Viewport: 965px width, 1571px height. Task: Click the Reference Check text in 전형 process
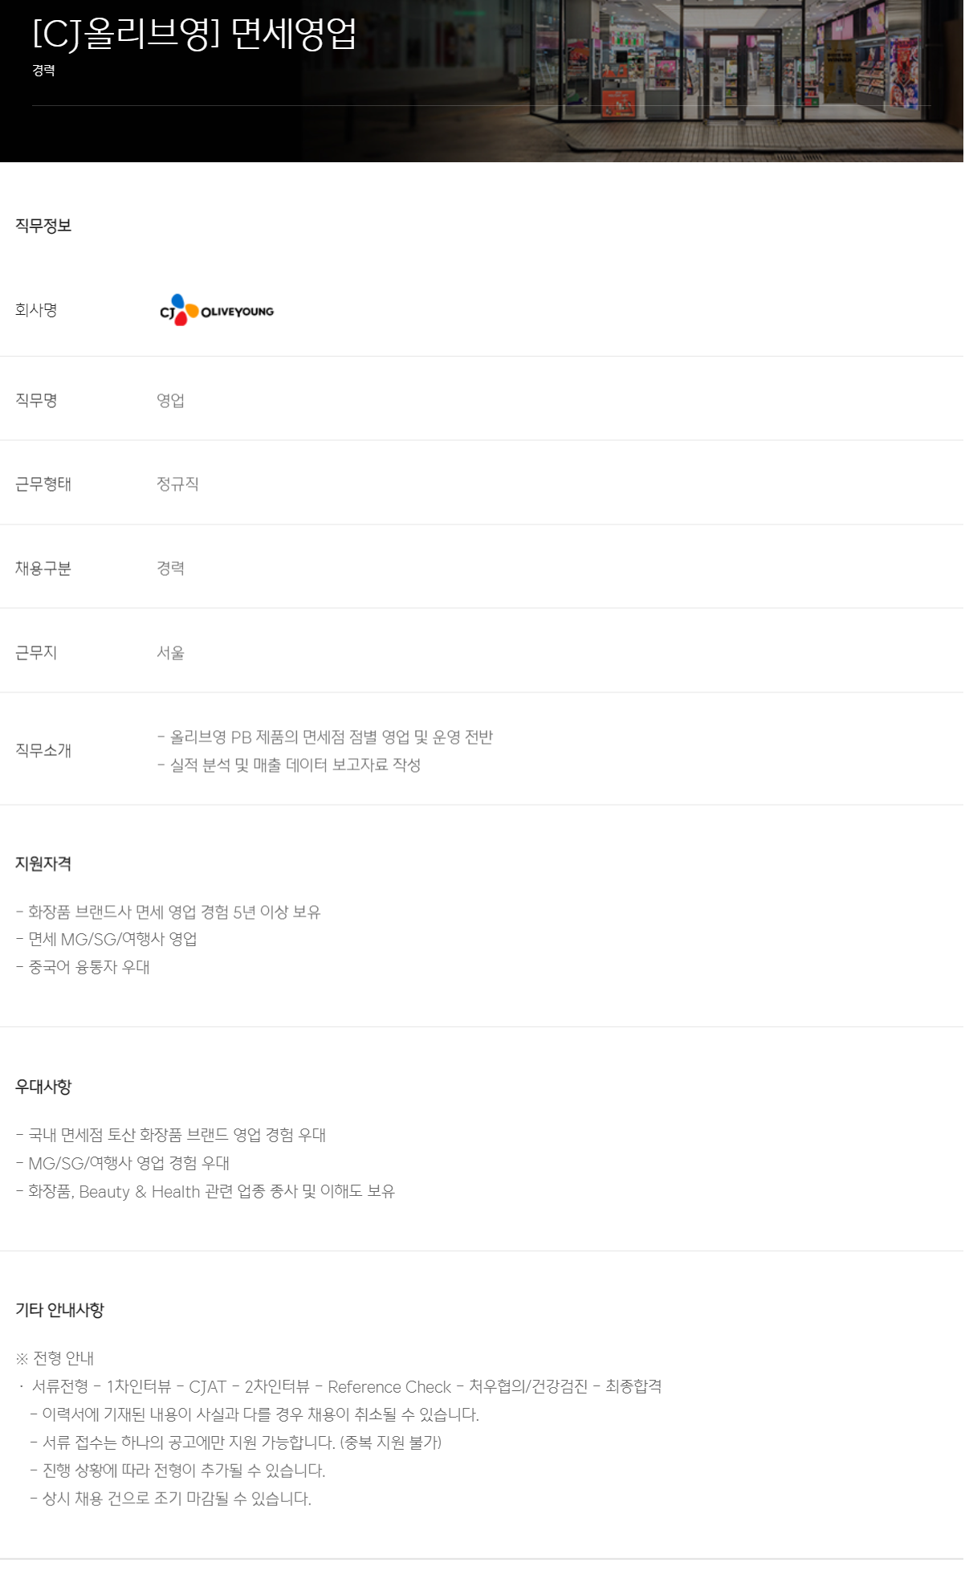point(389,1387)
